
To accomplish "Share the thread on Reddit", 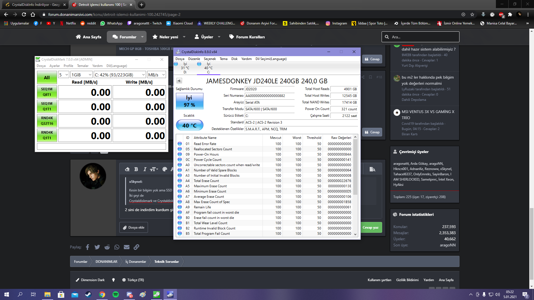I will pyautogui.click(x=107, y=247).
